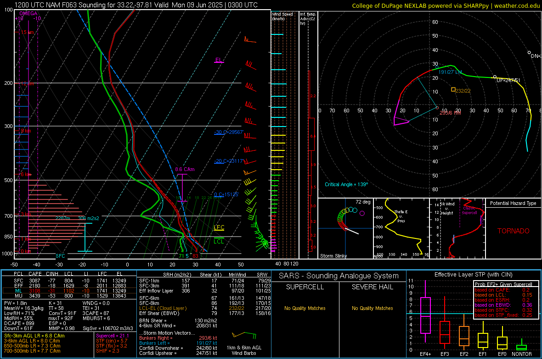Click the Wind Speed (knots) header

tap(282, 16)
